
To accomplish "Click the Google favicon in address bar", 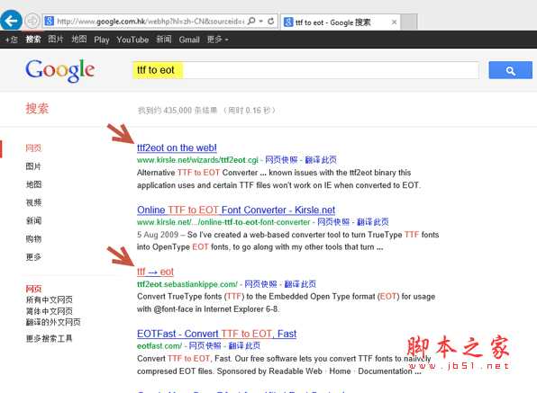I will click(x=49, y=22).
